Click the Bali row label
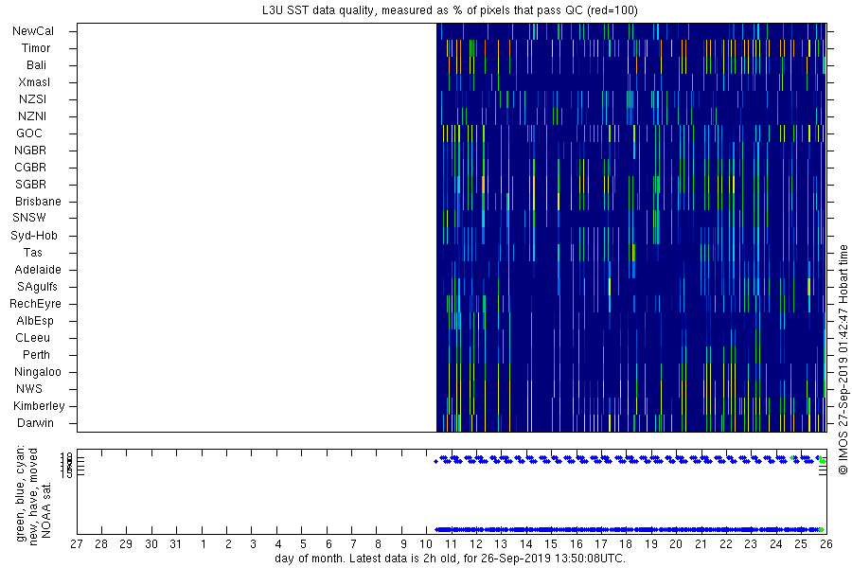 coord(36,65)
